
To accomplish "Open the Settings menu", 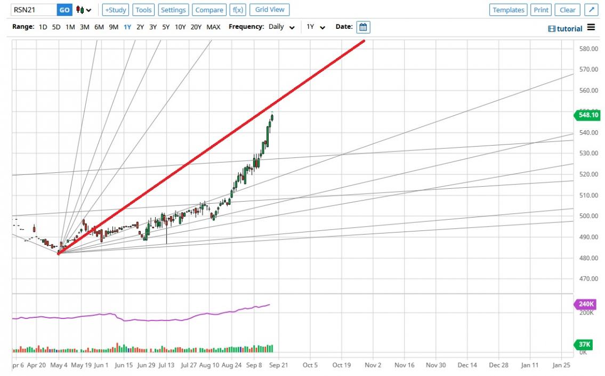I will click(173, 10).
